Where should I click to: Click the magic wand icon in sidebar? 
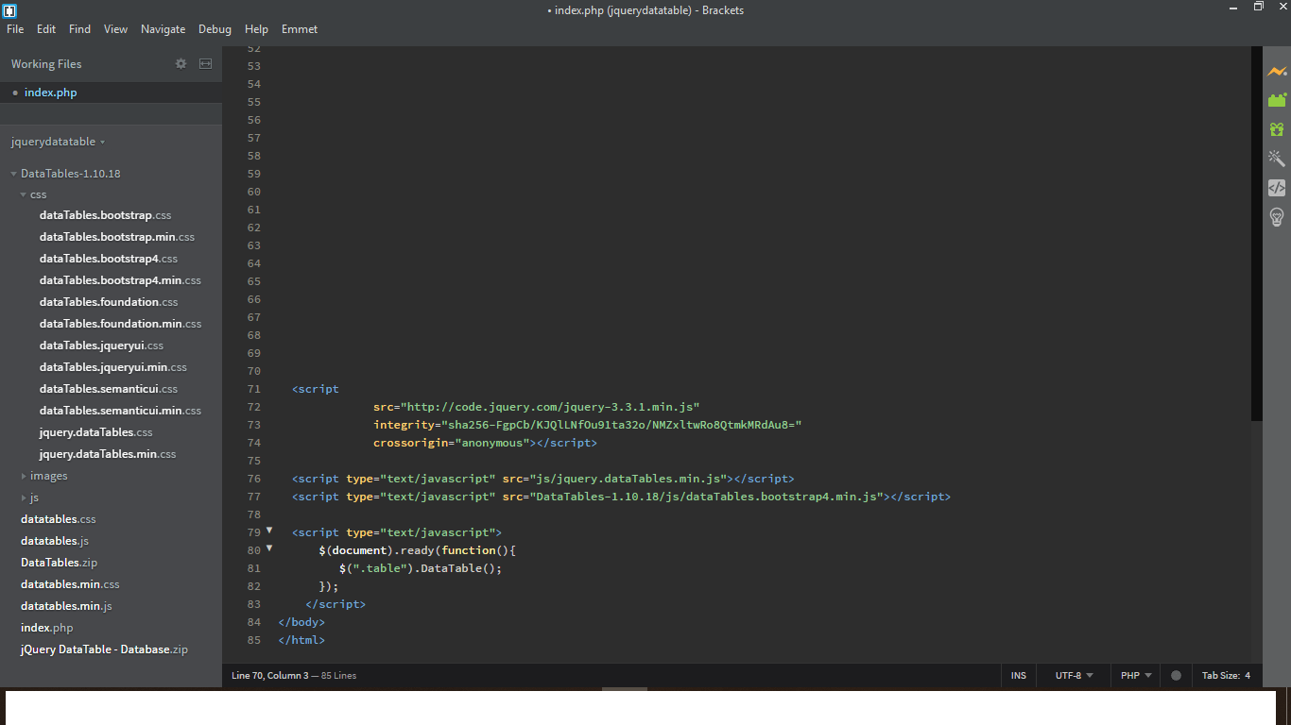point(1277,159)
